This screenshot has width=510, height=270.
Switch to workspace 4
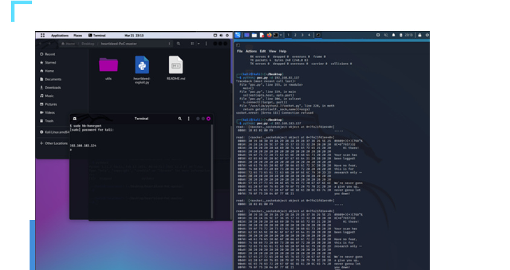[309, 35]
